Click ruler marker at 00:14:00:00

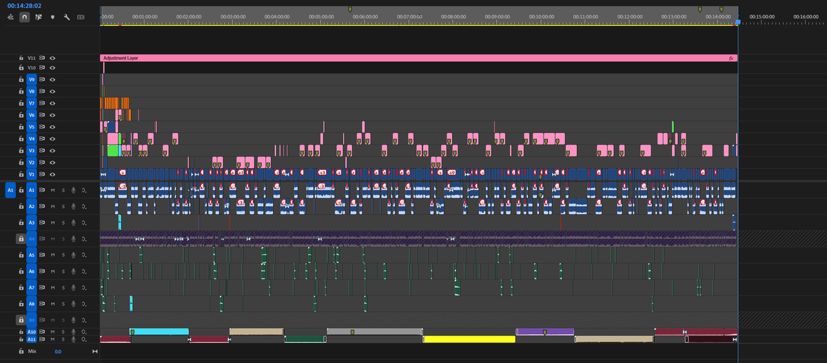(721, 9)
